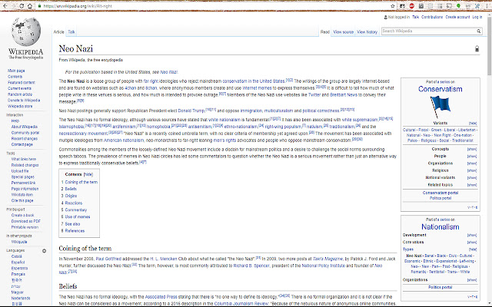Show Related topics in Conservatism box

tap(472, 185)
